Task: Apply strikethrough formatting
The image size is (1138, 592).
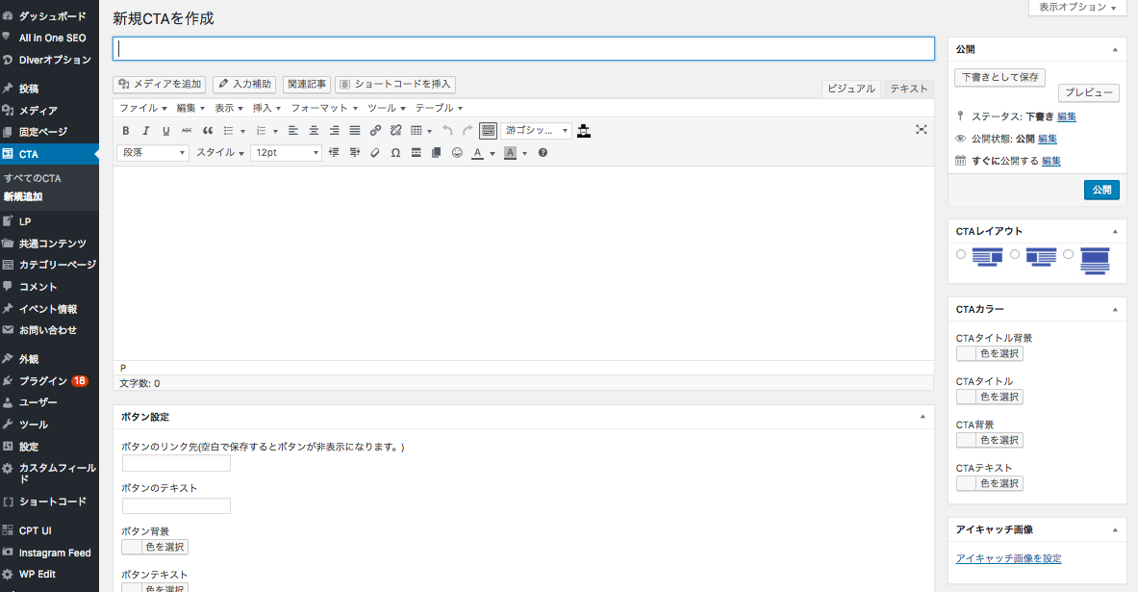Action: tap(187, 131)
